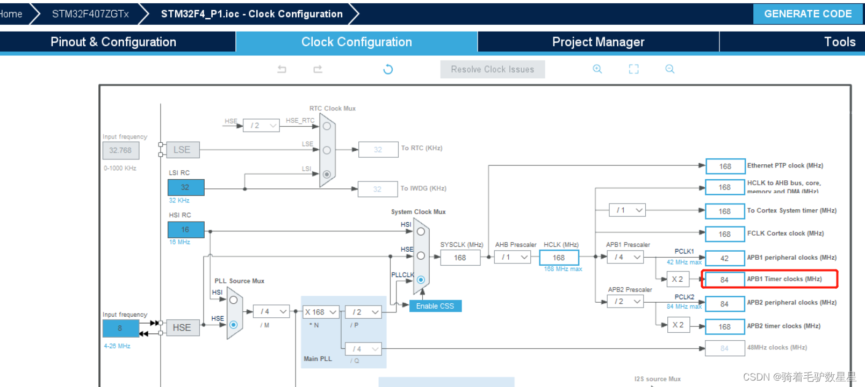Click HCLK to AHB bus value 168
The width and height of the screenshot is (865, 387).
point(725,187)
